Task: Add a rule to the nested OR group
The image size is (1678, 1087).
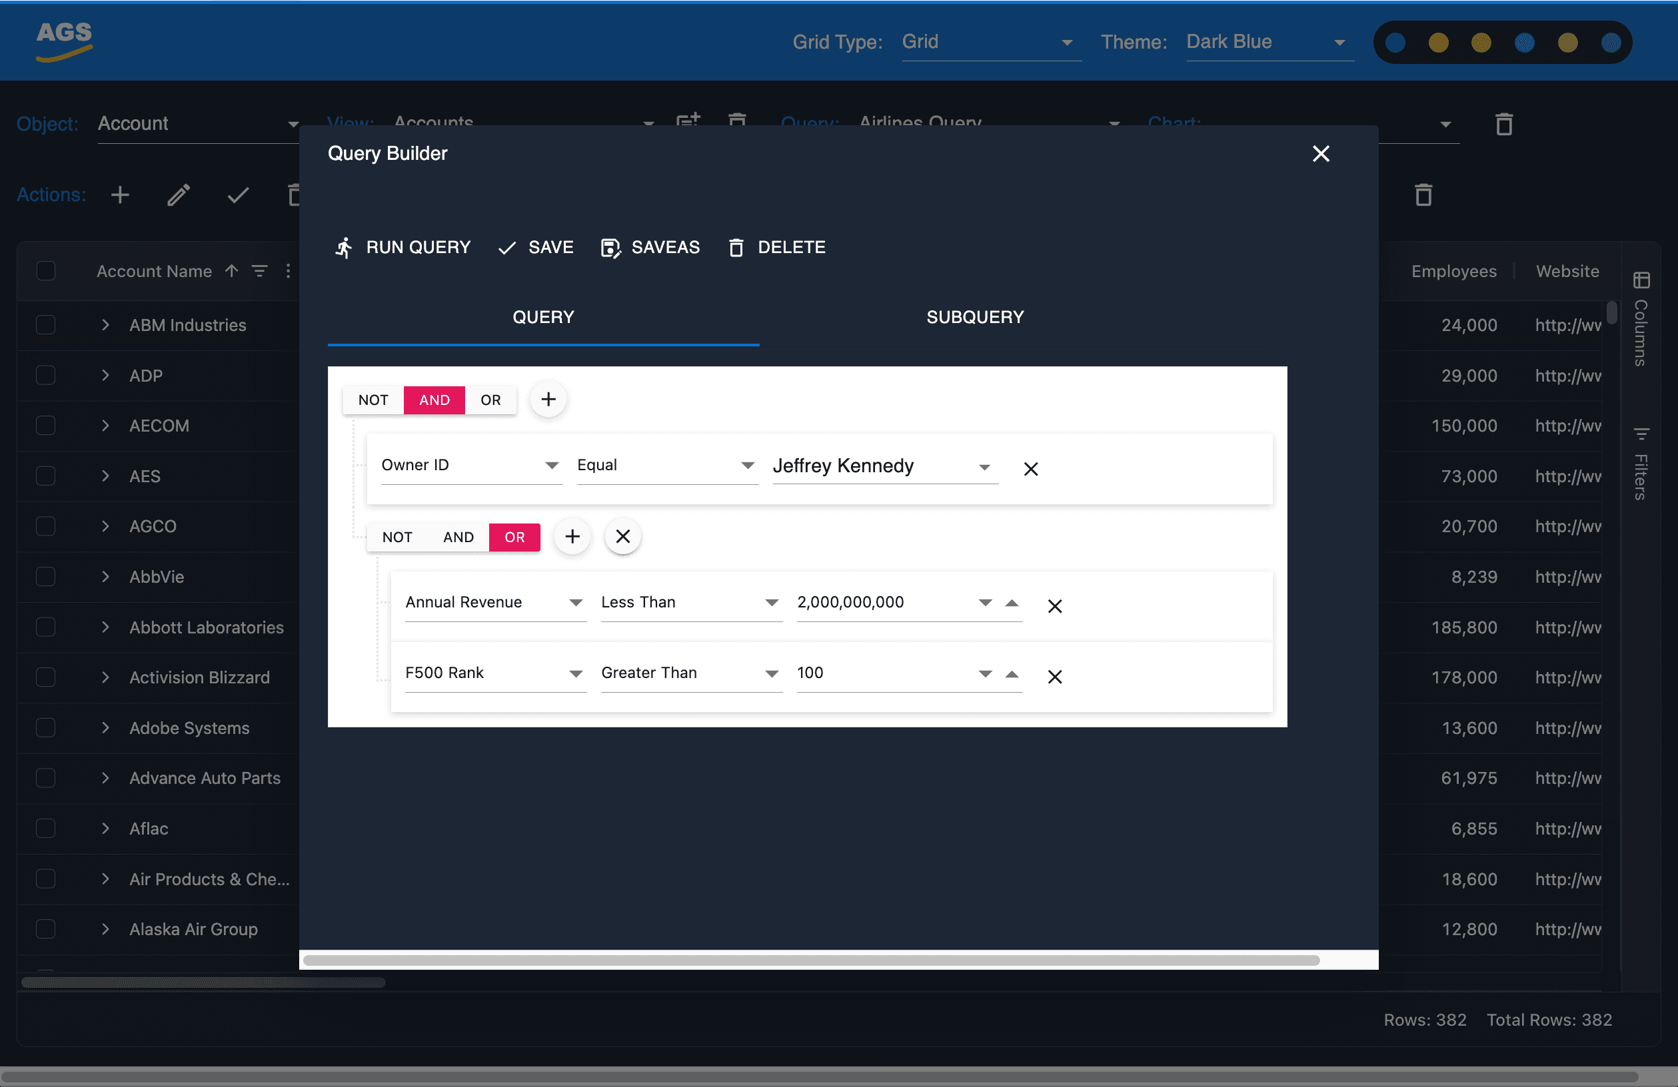Action: tap(572, 537)
